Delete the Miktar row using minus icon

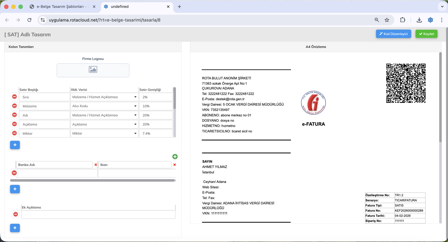point(14,133)
